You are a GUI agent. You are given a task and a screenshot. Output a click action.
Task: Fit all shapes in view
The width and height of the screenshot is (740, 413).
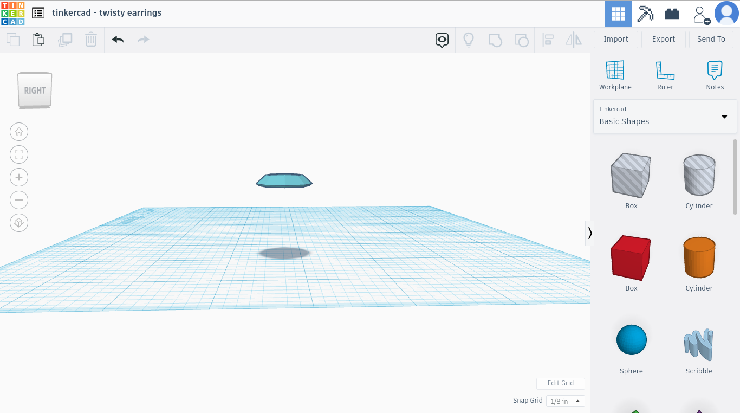[19, 154]
